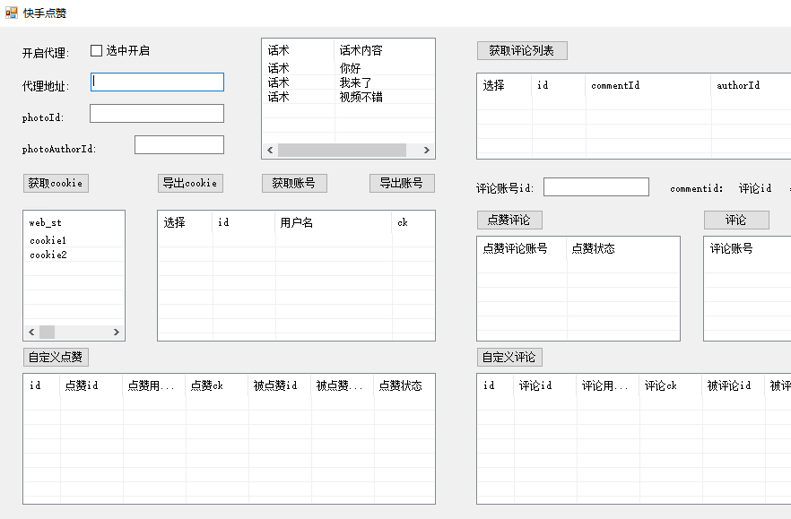Click right arrow of web_st cookie list scrollbar

tap(117, 332)
